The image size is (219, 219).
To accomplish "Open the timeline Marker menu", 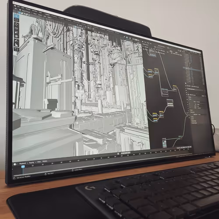I will pos(45,161).
